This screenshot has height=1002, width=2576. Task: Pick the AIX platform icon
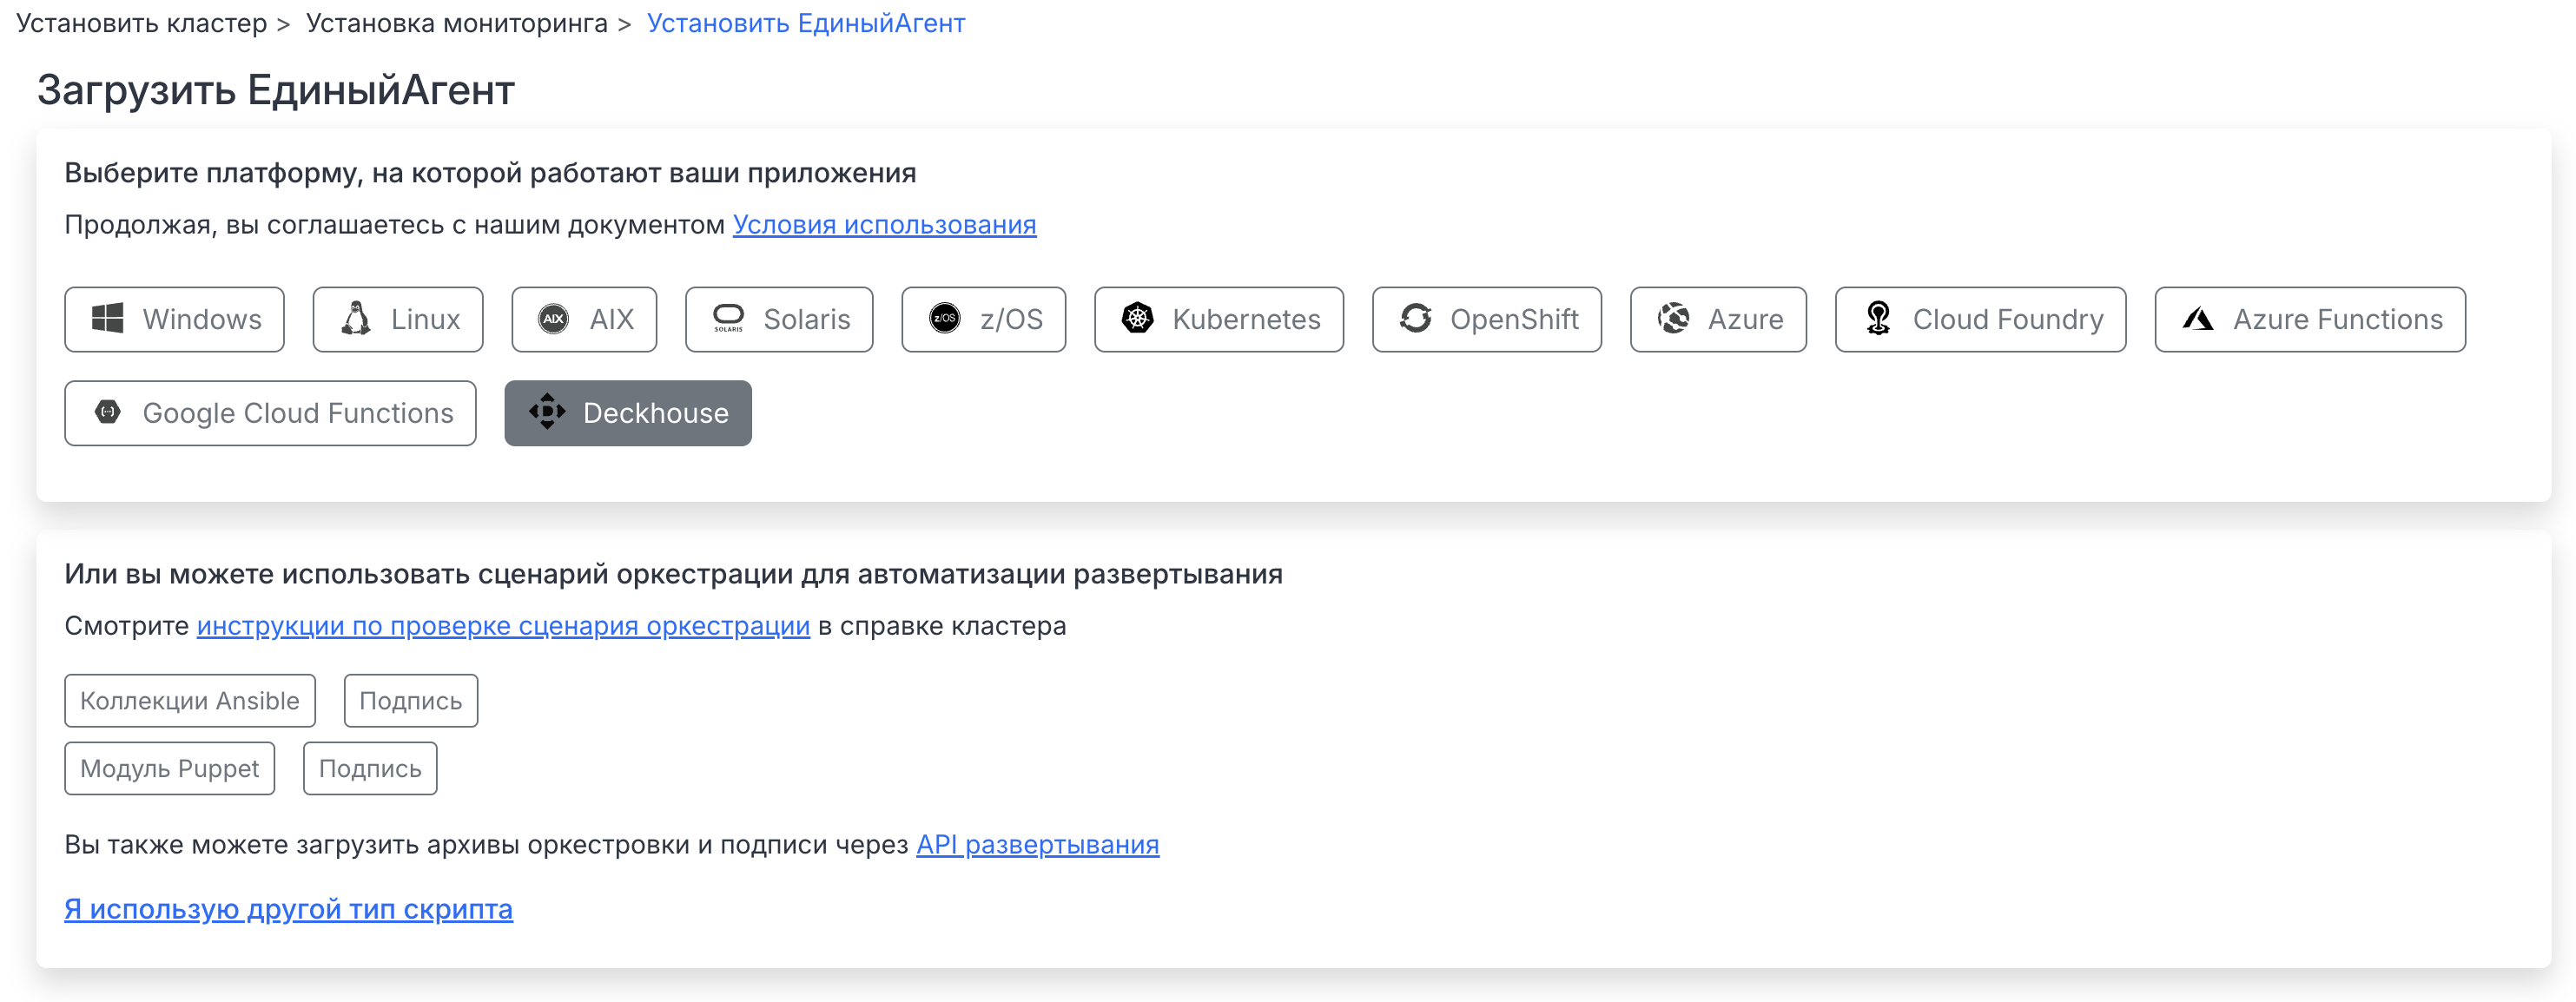pos(554,319)
